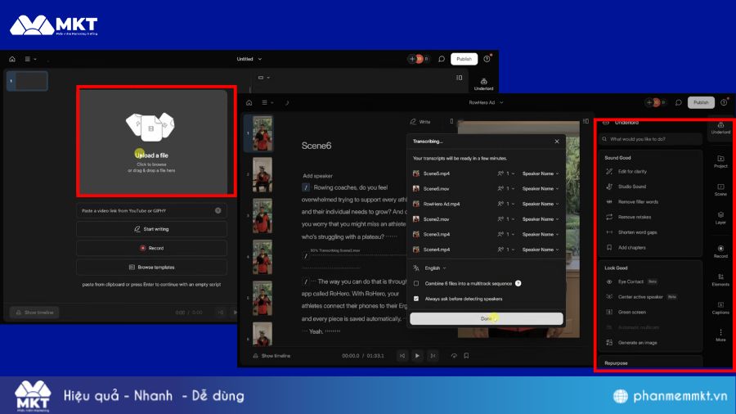736x414 pixels.
Task: Open the Underlord sidebar tab in the RowHero Ad window
Action: [720, 128]
